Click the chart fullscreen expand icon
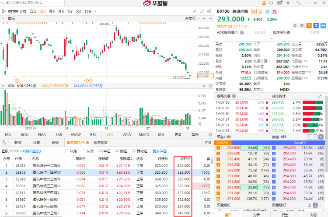 [202, 11]
